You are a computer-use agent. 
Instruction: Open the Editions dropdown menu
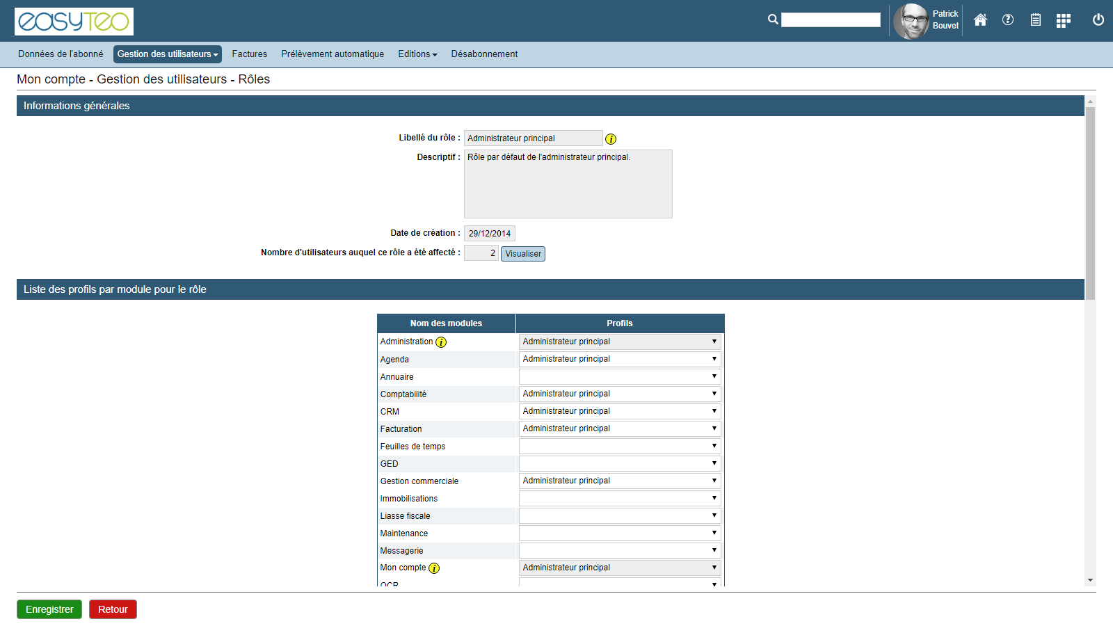tap(417, 54)
